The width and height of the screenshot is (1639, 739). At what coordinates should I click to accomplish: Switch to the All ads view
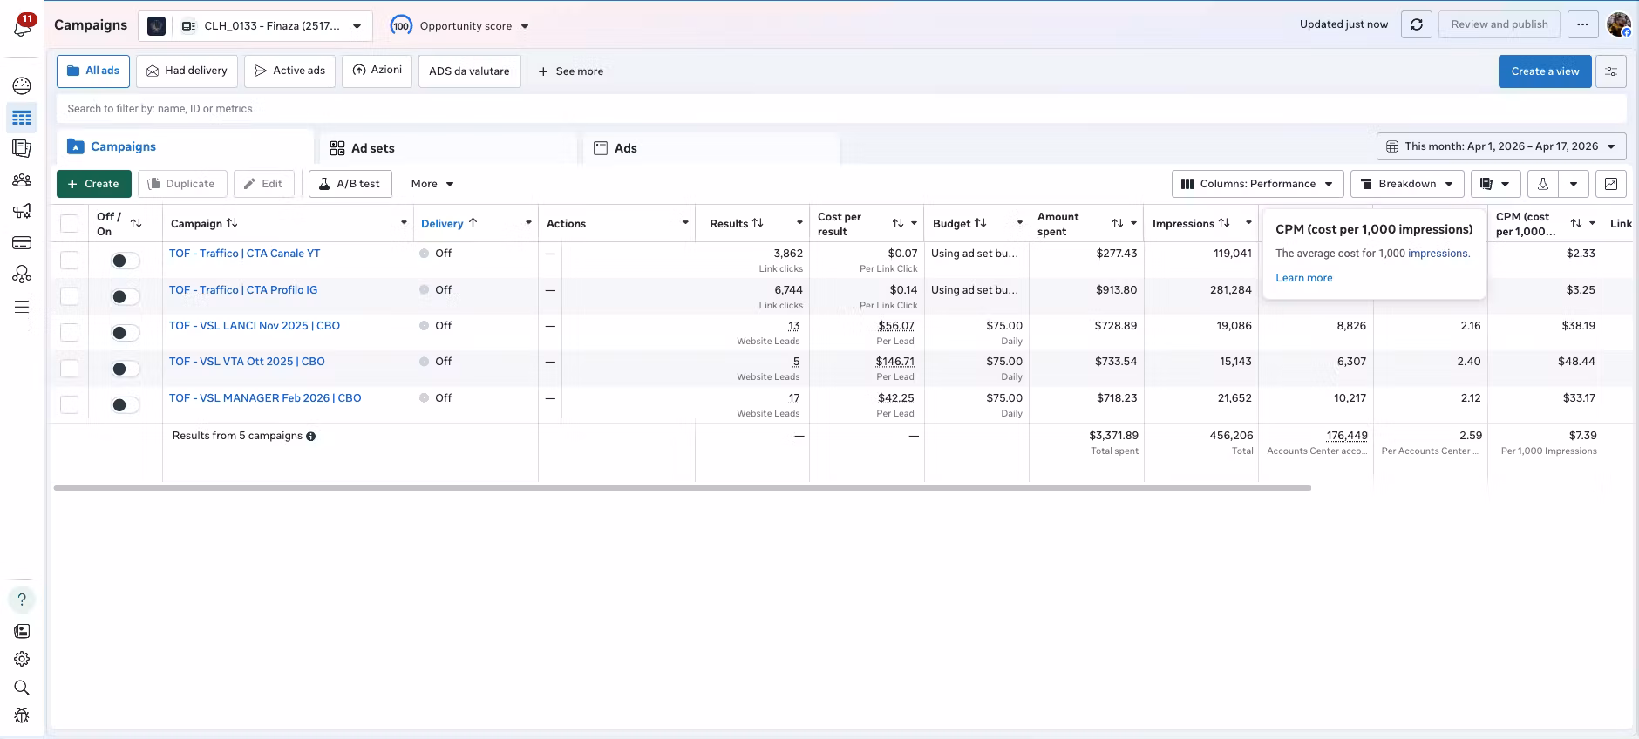tap(93, 71)
